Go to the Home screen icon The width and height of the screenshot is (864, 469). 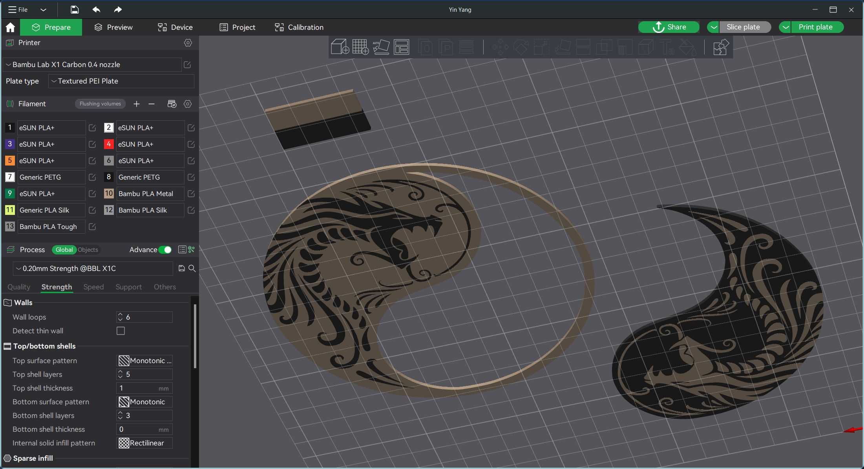coord(10,27)
